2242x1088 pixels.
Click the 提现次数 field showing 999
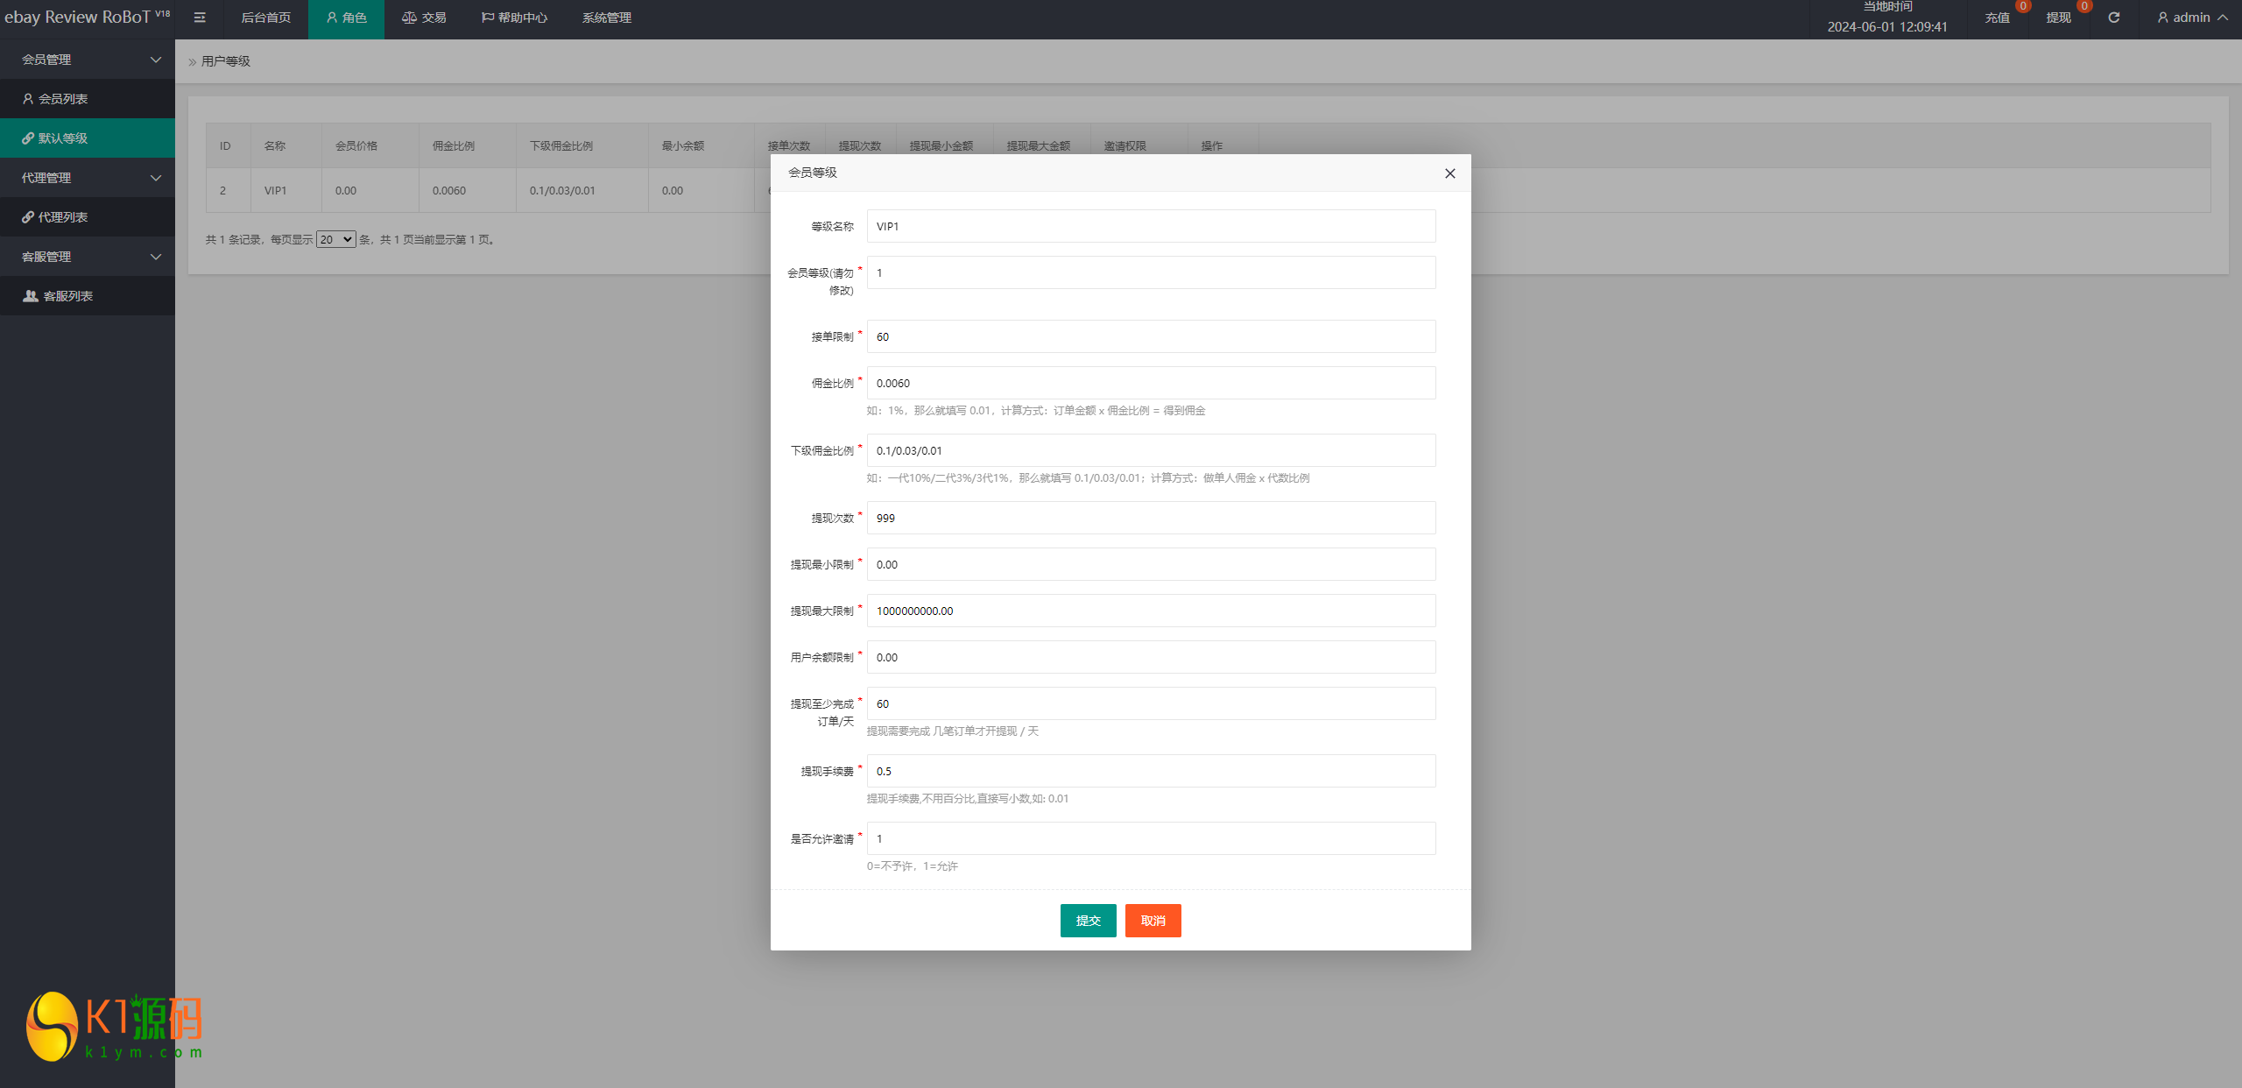[x=1151, y=518]
